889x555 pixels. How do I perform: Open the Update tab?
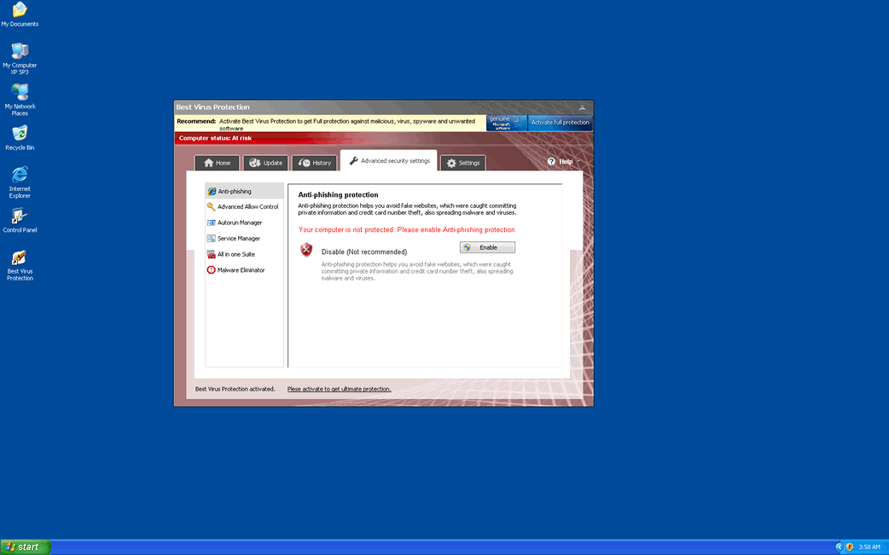[x=265, y=163]
